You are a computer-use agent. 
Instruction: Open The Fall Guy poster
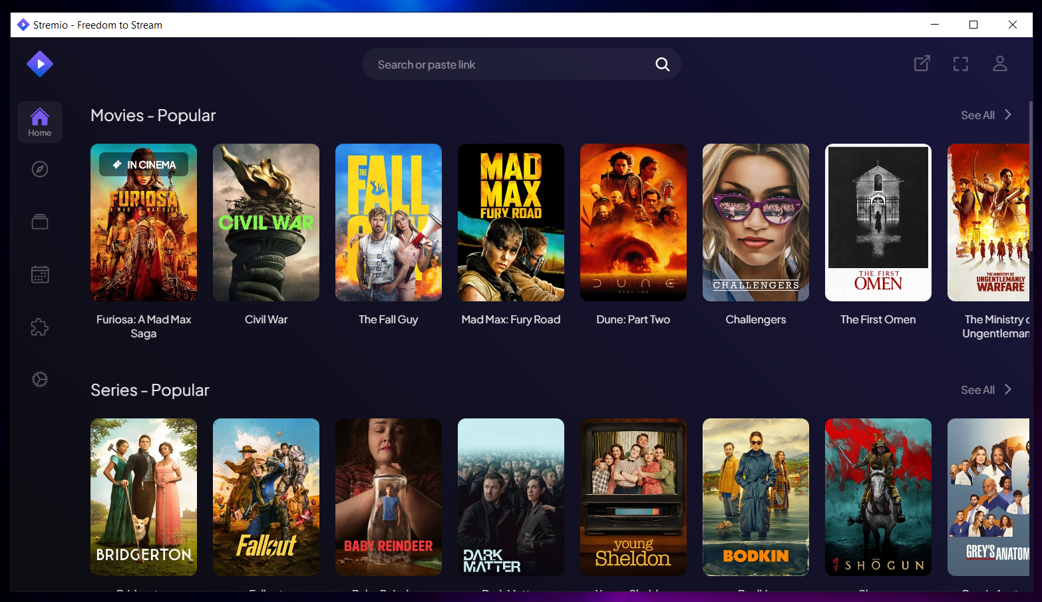click(389, 222)
